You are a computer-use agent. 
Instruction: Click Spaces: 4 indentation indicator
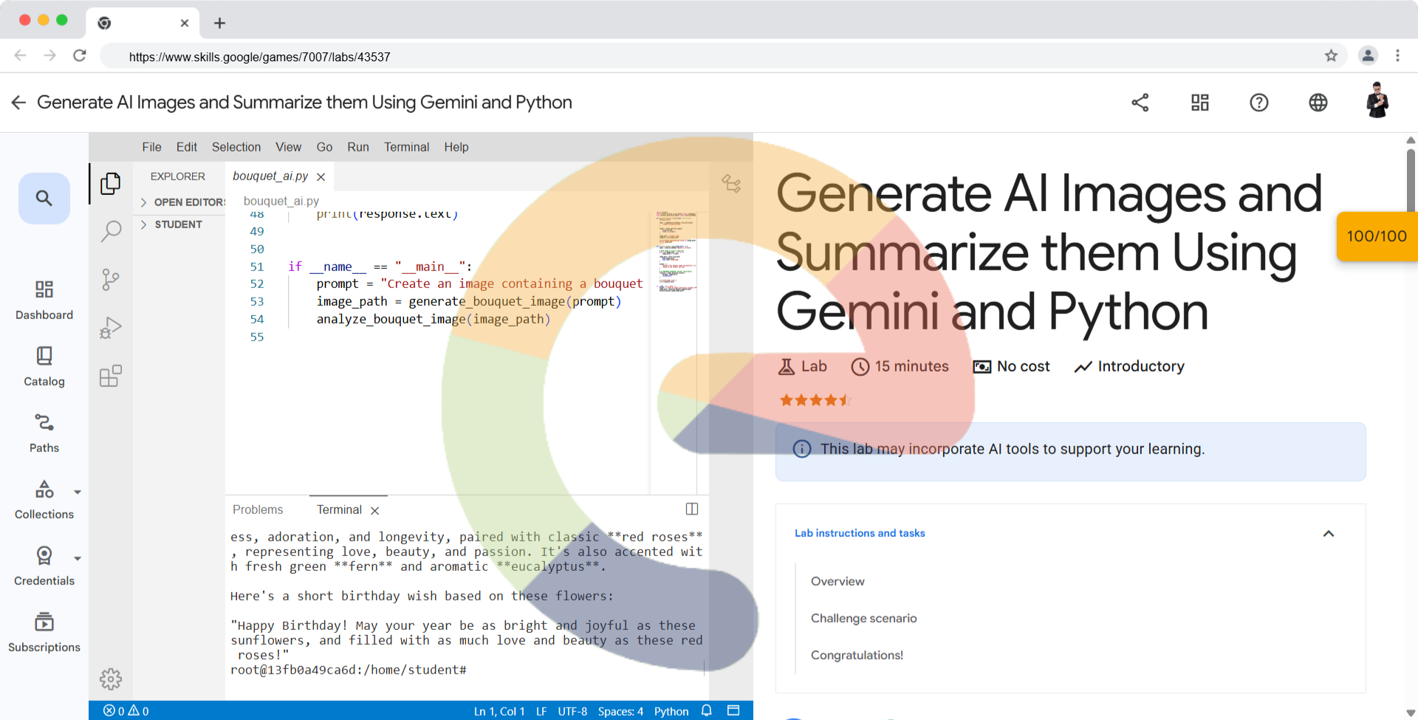tap(620, 711)
